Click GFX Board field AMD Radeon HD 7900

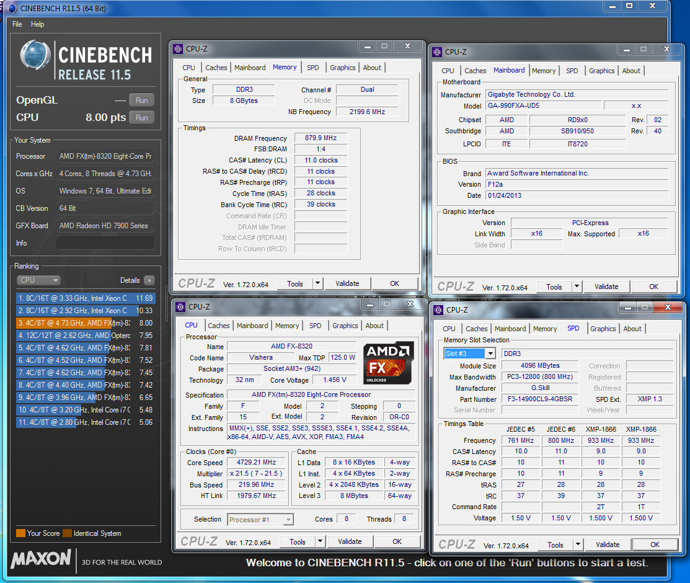click(x=105, y=226)
